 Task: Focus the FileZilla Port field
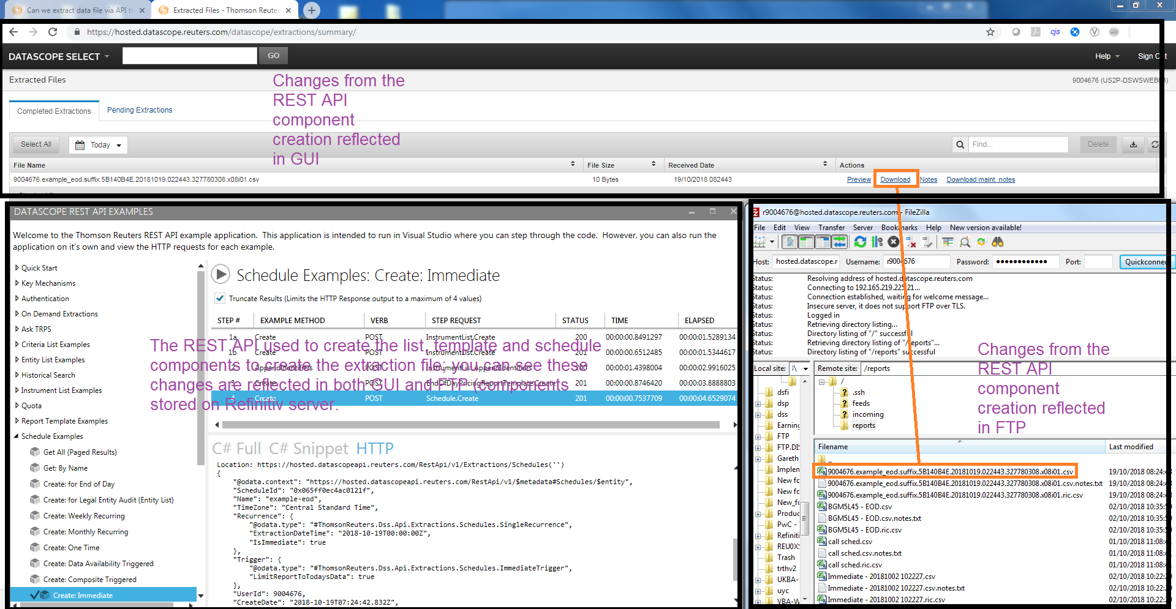click(1098, 261)
